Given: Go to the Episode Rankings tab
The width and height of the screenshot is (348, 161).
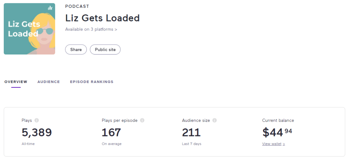Looking at the screenshot, I should pyautogui.click(x=92, y=82).
